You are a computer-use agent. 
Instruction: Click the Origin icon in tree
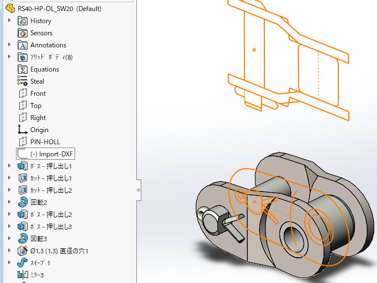(23, 129)
